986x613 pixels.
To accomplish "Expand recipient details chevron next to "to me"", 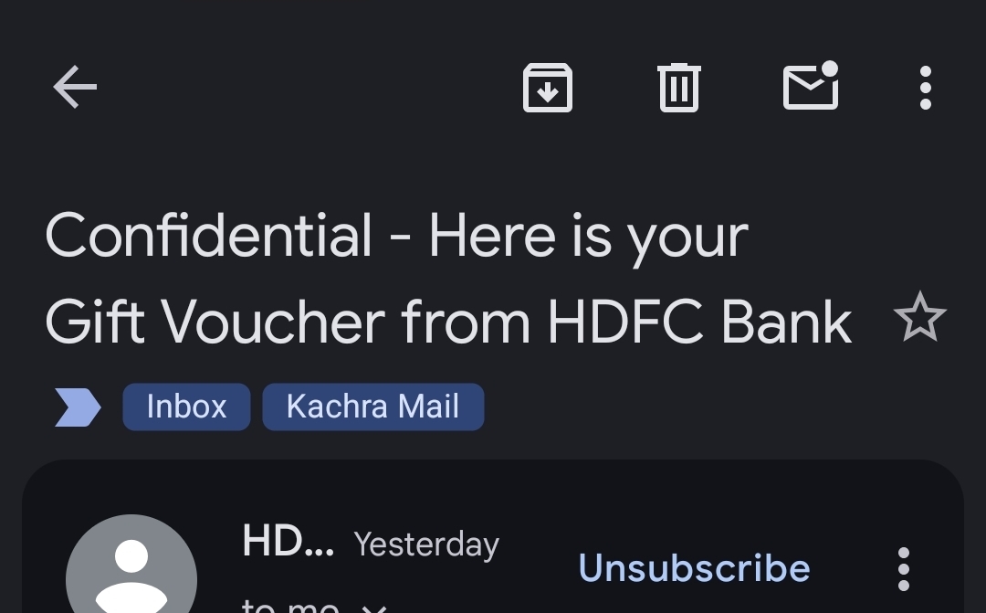I will coord(375,608).
